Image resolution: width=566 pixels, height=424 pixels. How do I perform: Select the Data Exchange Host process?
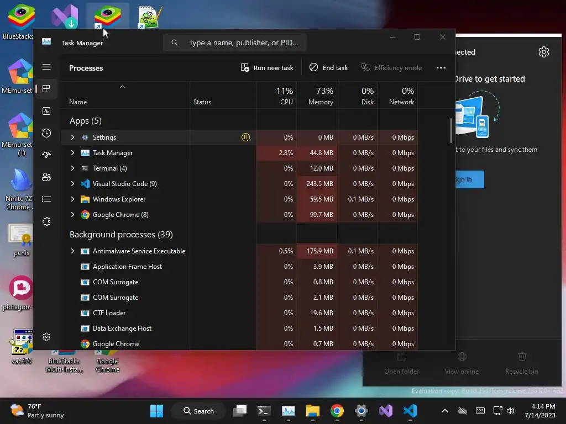[239, 328]
